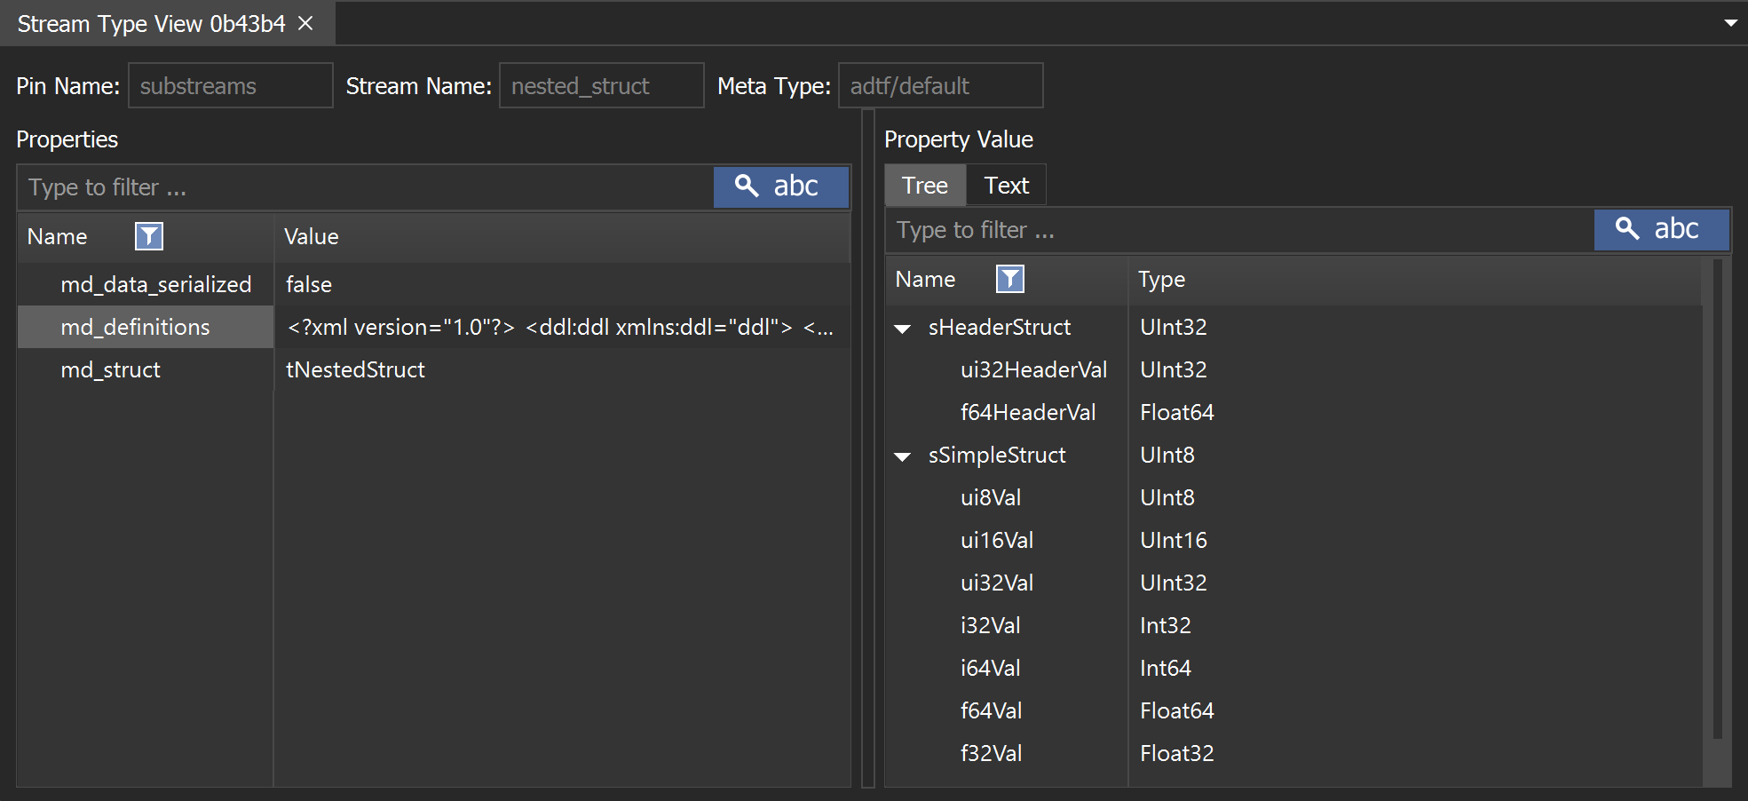Click the xml value of md_definitions
Viewport: 1748px width, 801px height.
[560, 327]
